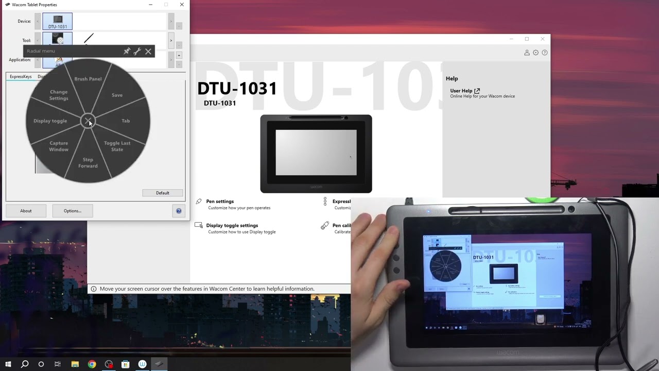
Task: Remove application with minus button
Action: pyautogui.click(x=179, y=64)
